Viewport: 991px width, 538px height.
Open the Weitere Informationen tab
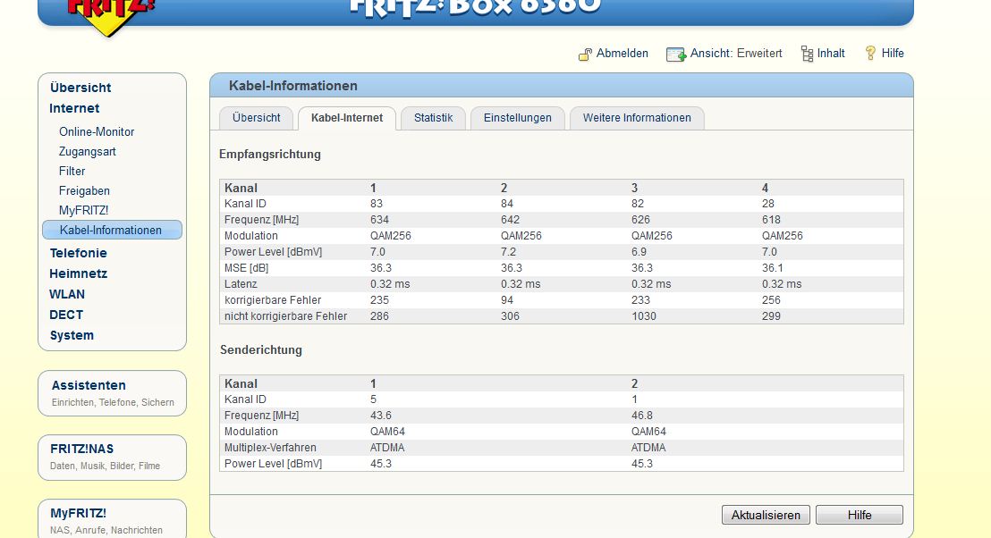click(637, 118)
